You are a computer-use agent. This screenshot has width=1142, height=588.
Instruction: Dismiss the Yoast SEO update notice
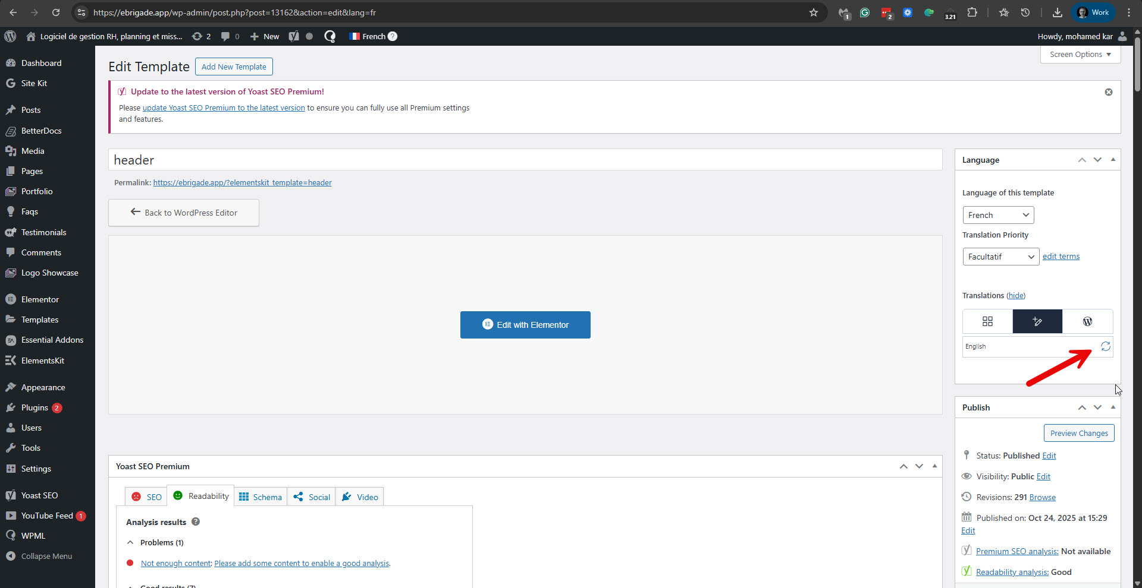click(x=1109, y=92)
